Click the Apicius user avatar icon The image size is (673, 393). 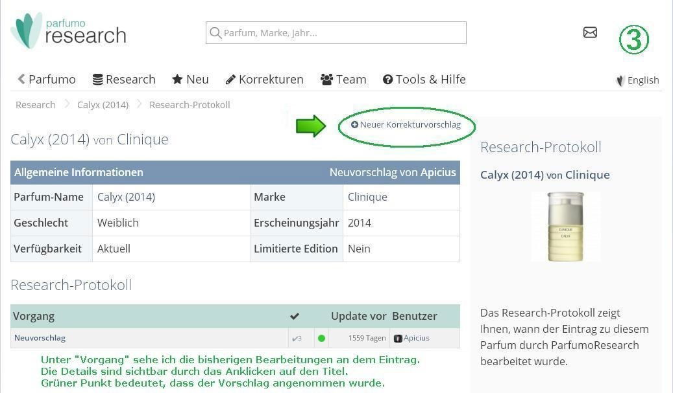(x=398, y=338)
